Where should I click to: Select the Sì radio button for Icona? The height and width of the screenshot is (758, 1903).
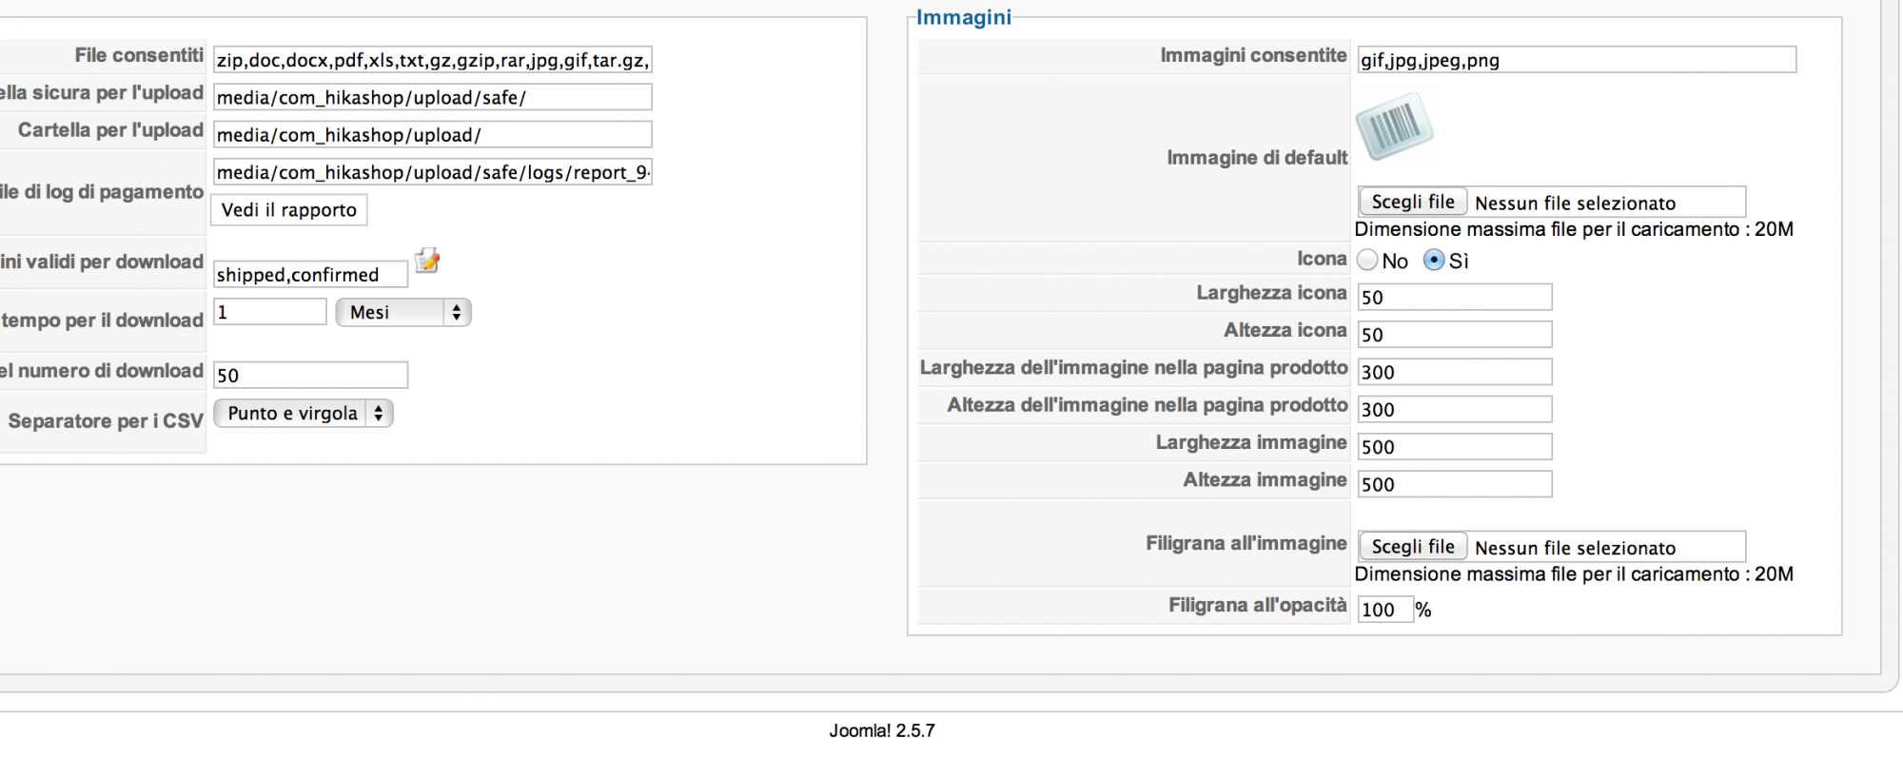[x=1434, y=260]
